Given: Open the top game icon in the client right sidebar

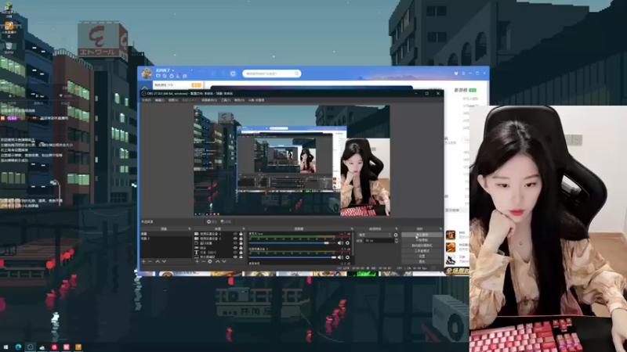Looking at the screenshot, I should click(x=451, y=235).
